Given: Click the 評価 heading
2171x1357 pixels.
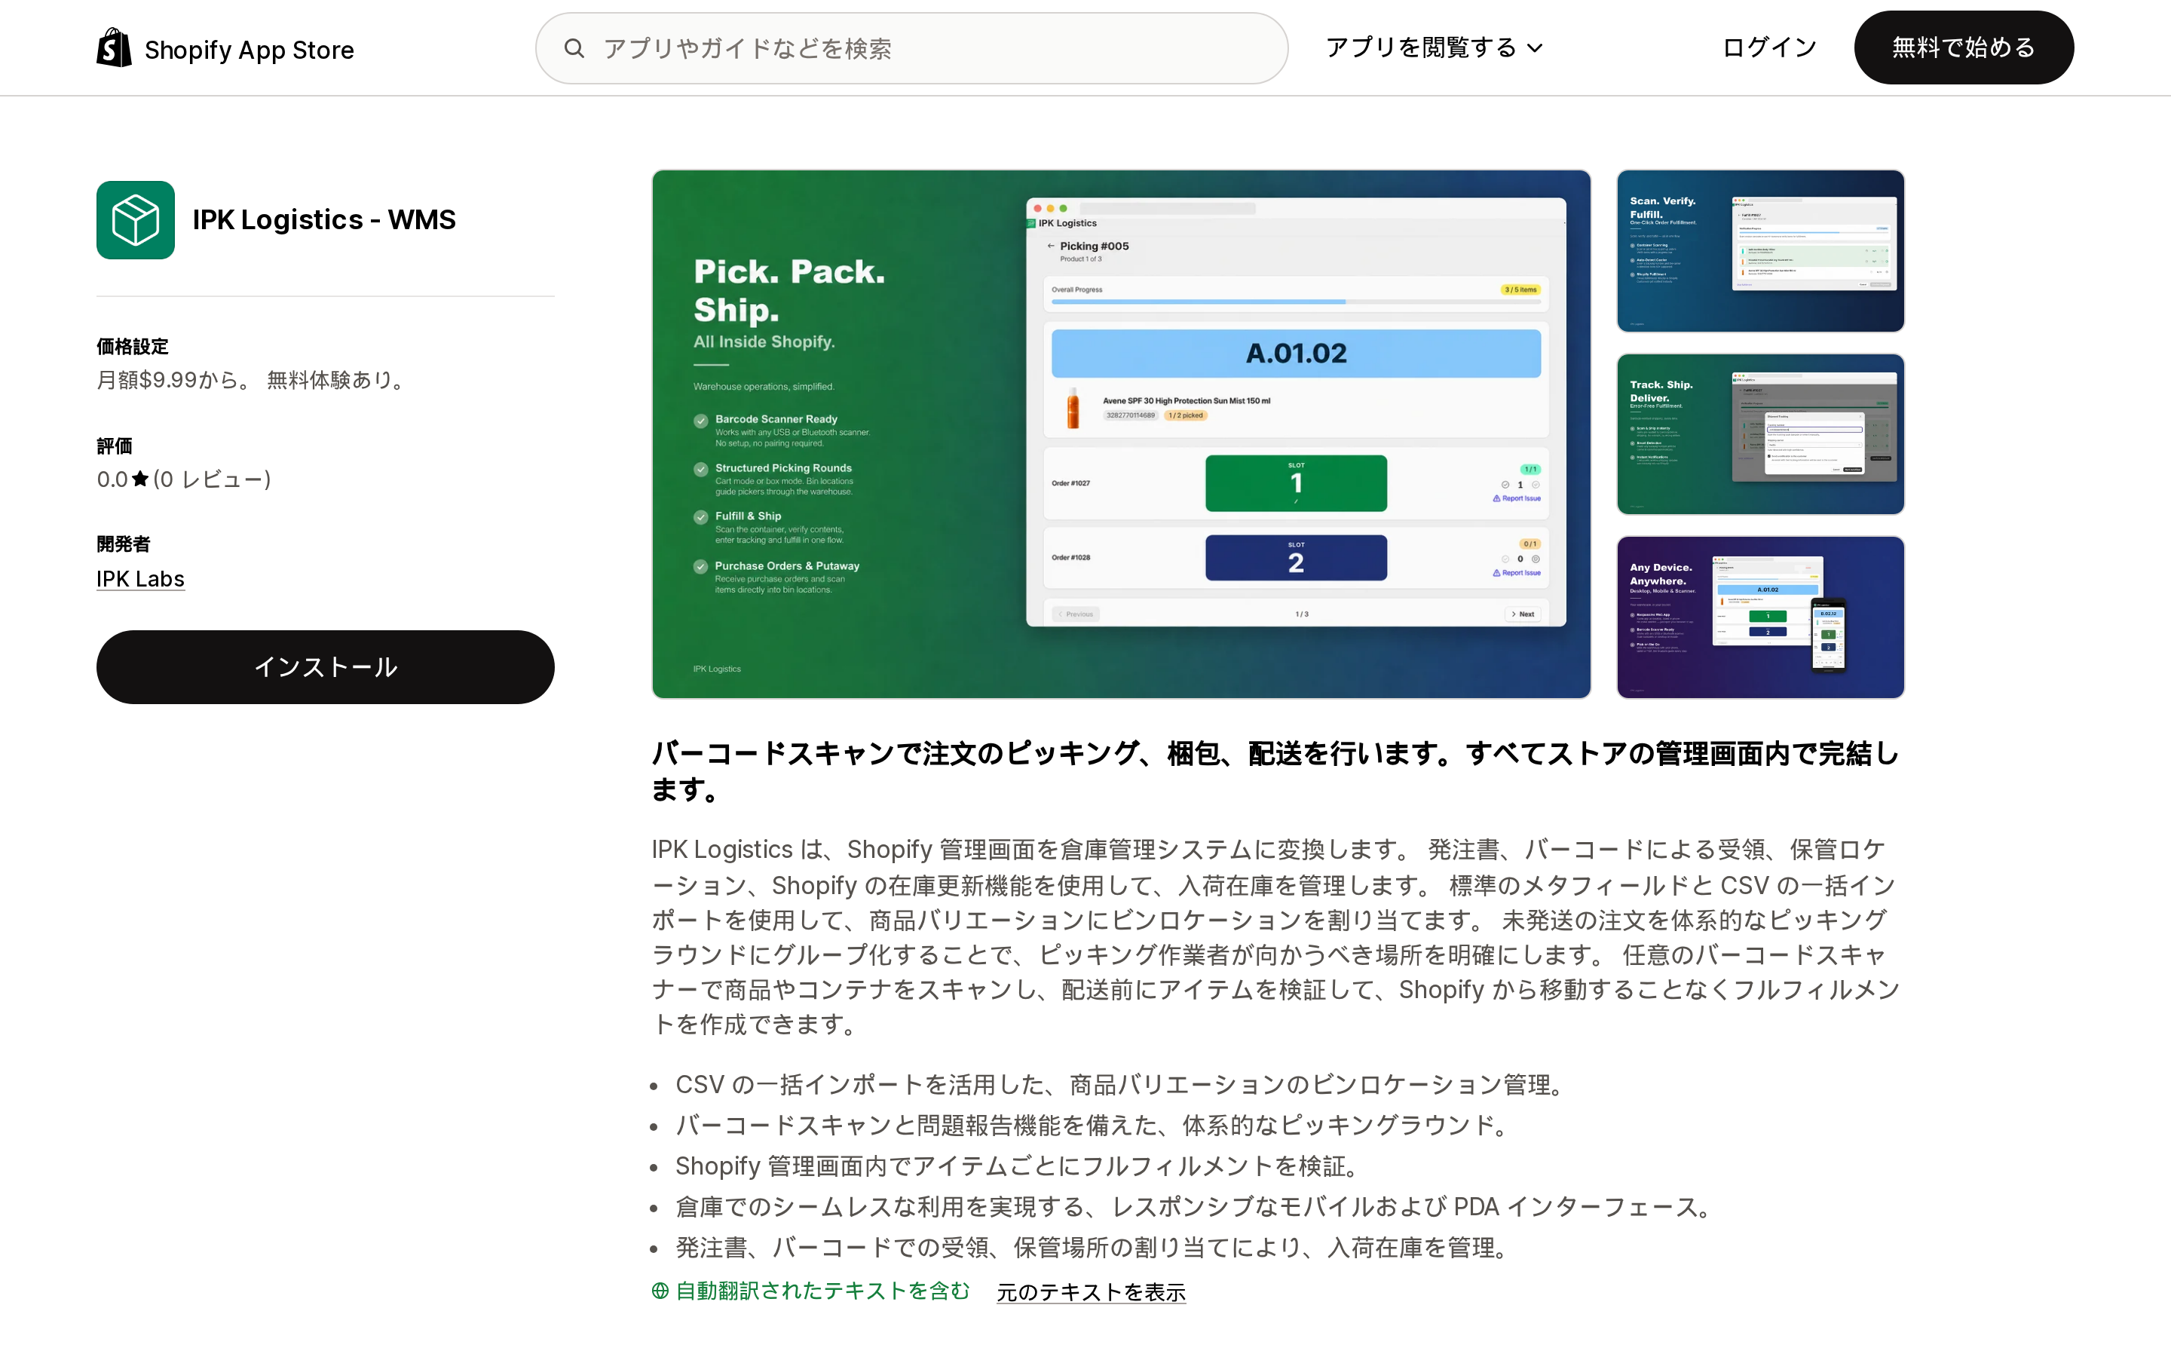Looking at the screenshot, I should (x=115, y=446).
